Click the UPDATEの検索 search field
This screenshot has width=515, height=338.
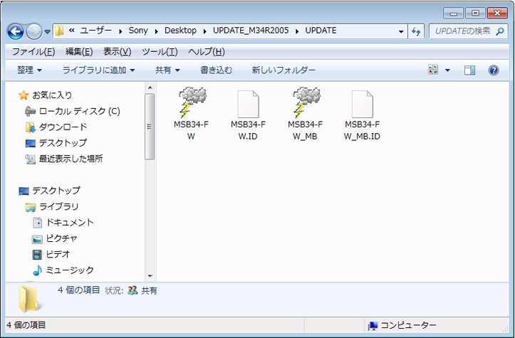point(463,31)
